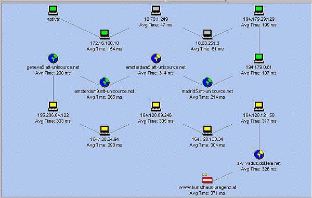Select the 10.83.251.8 gray computer icon

point(207,34)
